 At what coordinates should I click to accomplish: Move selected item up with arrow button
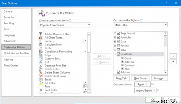pos(173,56)
